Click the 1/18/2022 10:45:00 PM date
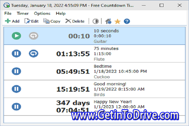The width and height of the screenshot is (189, 126). pos(120,71)
